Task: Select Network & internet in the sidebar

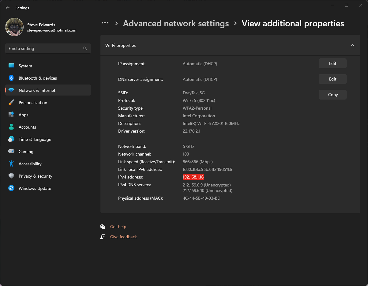Action: pyautogui.click(x=37, y=90)
